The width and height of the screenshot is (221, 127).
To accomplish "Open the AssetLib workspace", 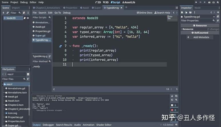I will pyautogui.click(x=129, y=2).
